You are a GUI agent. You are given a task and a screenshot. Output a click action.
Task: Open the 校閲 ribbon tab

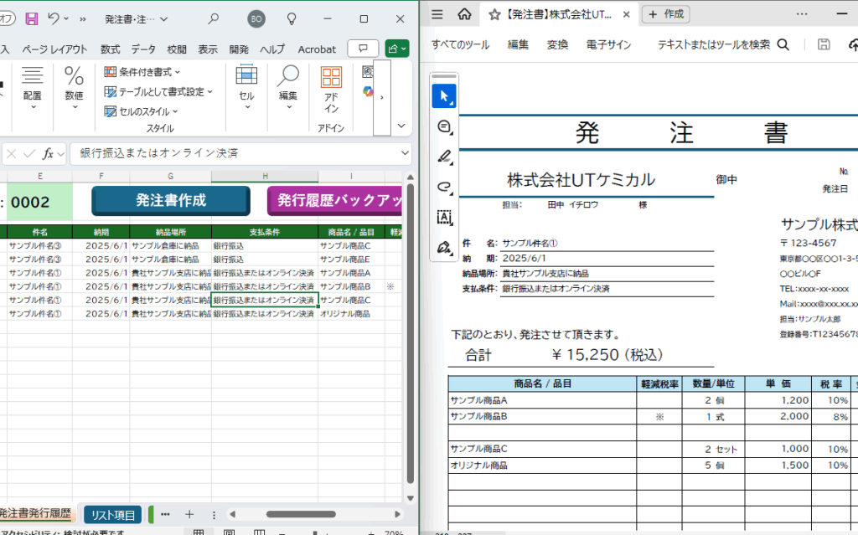point(177,49)
